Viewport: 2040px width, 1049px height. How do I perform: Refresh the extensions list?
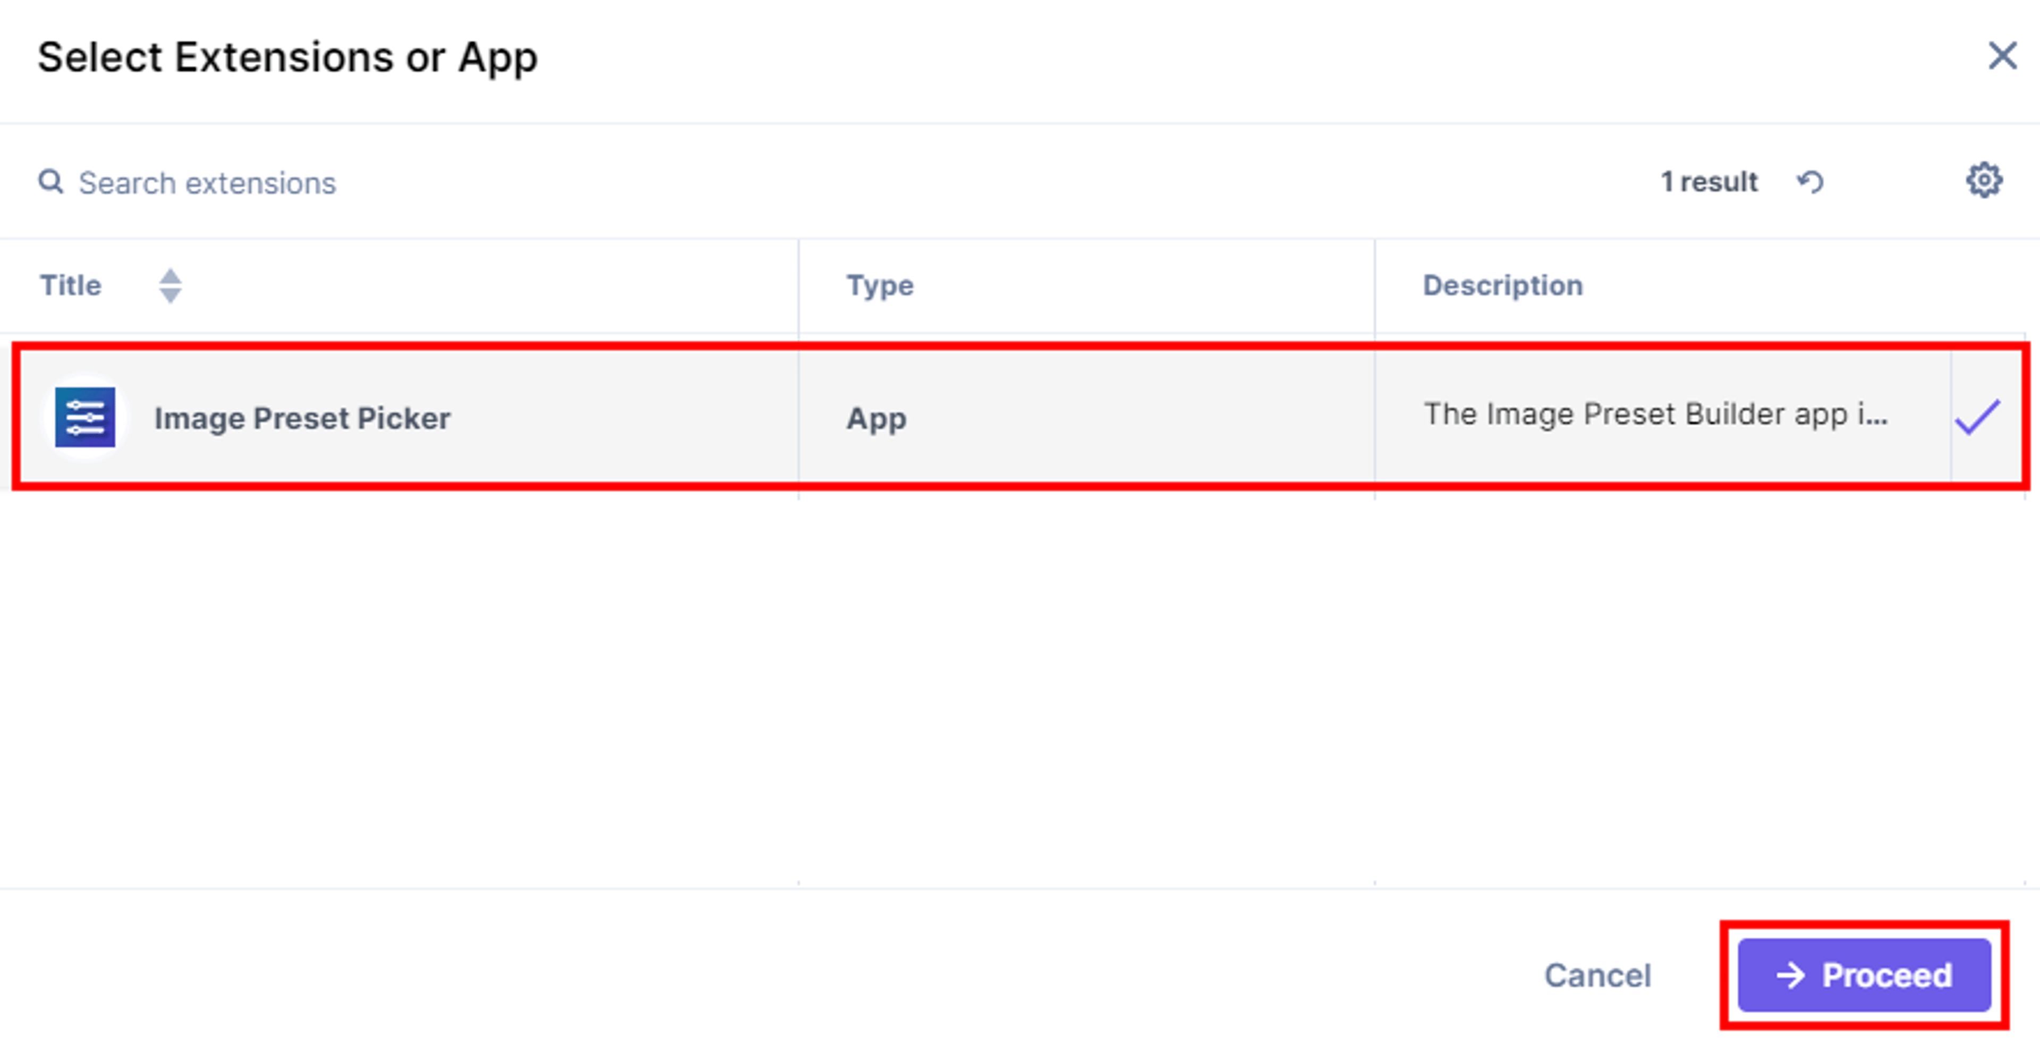point(1810,182)
